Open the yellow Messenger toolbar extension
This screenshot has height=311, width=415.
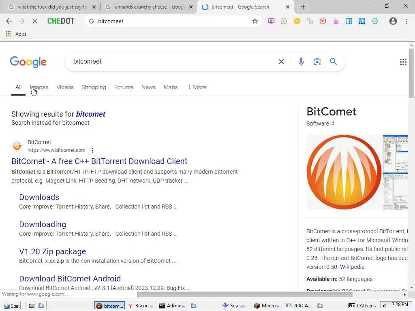[x=297, y=21]
